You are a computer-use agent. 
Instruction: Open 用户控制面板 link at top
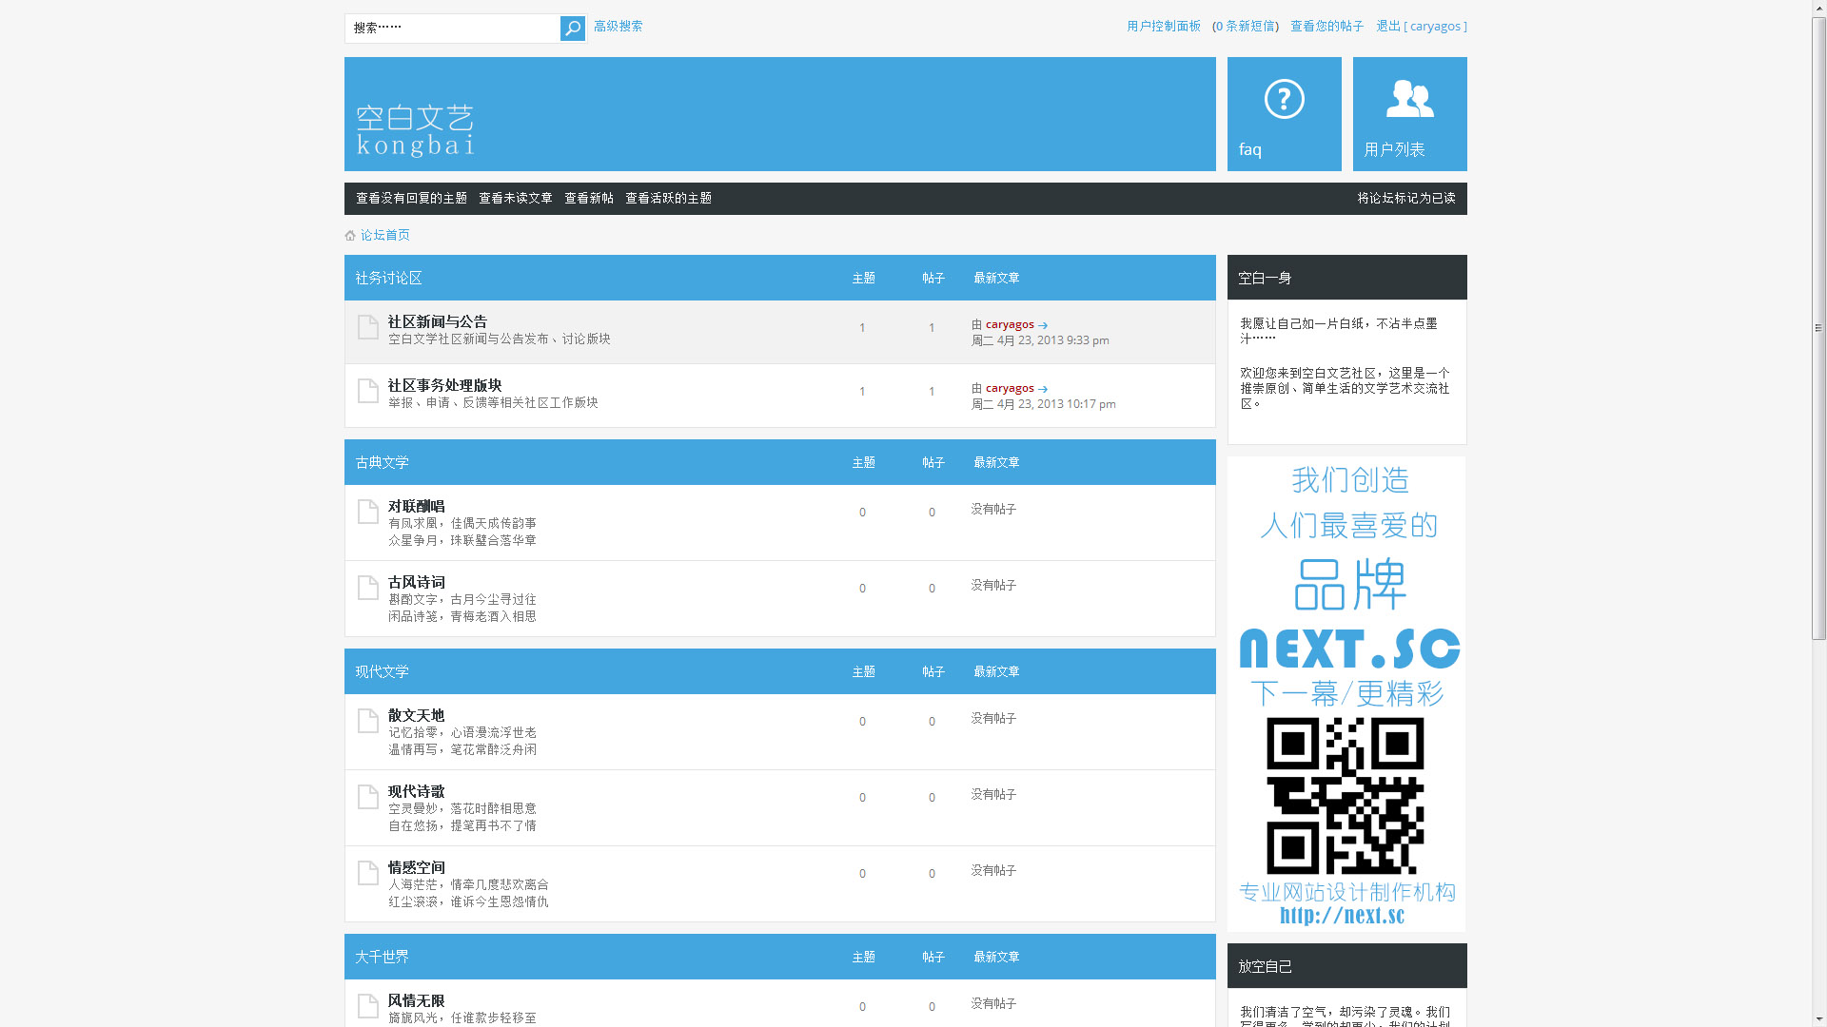pos(1163,27)
